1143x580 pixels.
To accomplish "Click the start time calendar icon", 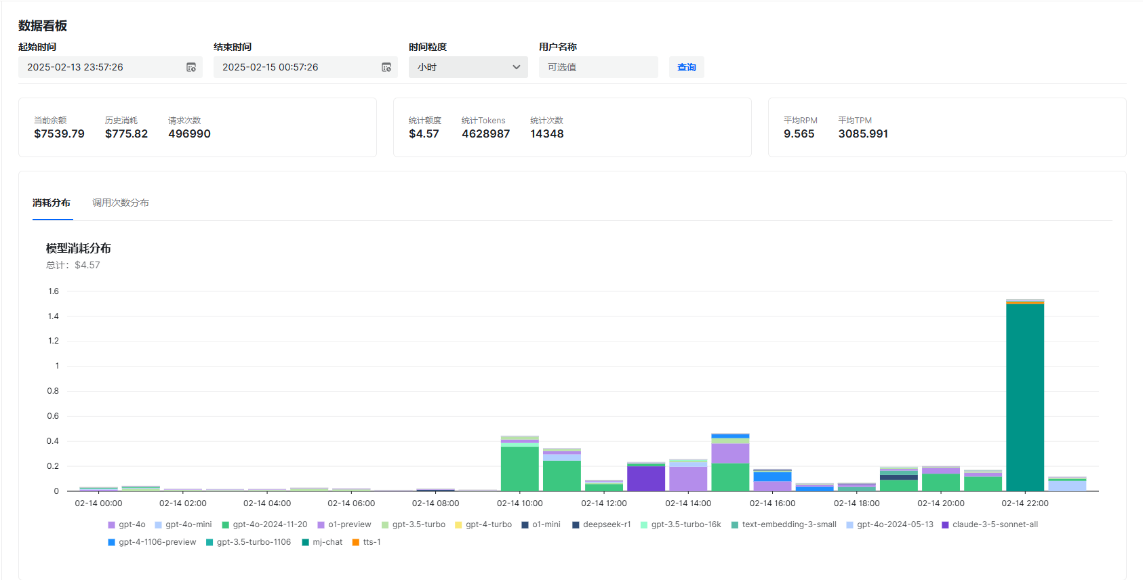I will click(x=191, y=67).
